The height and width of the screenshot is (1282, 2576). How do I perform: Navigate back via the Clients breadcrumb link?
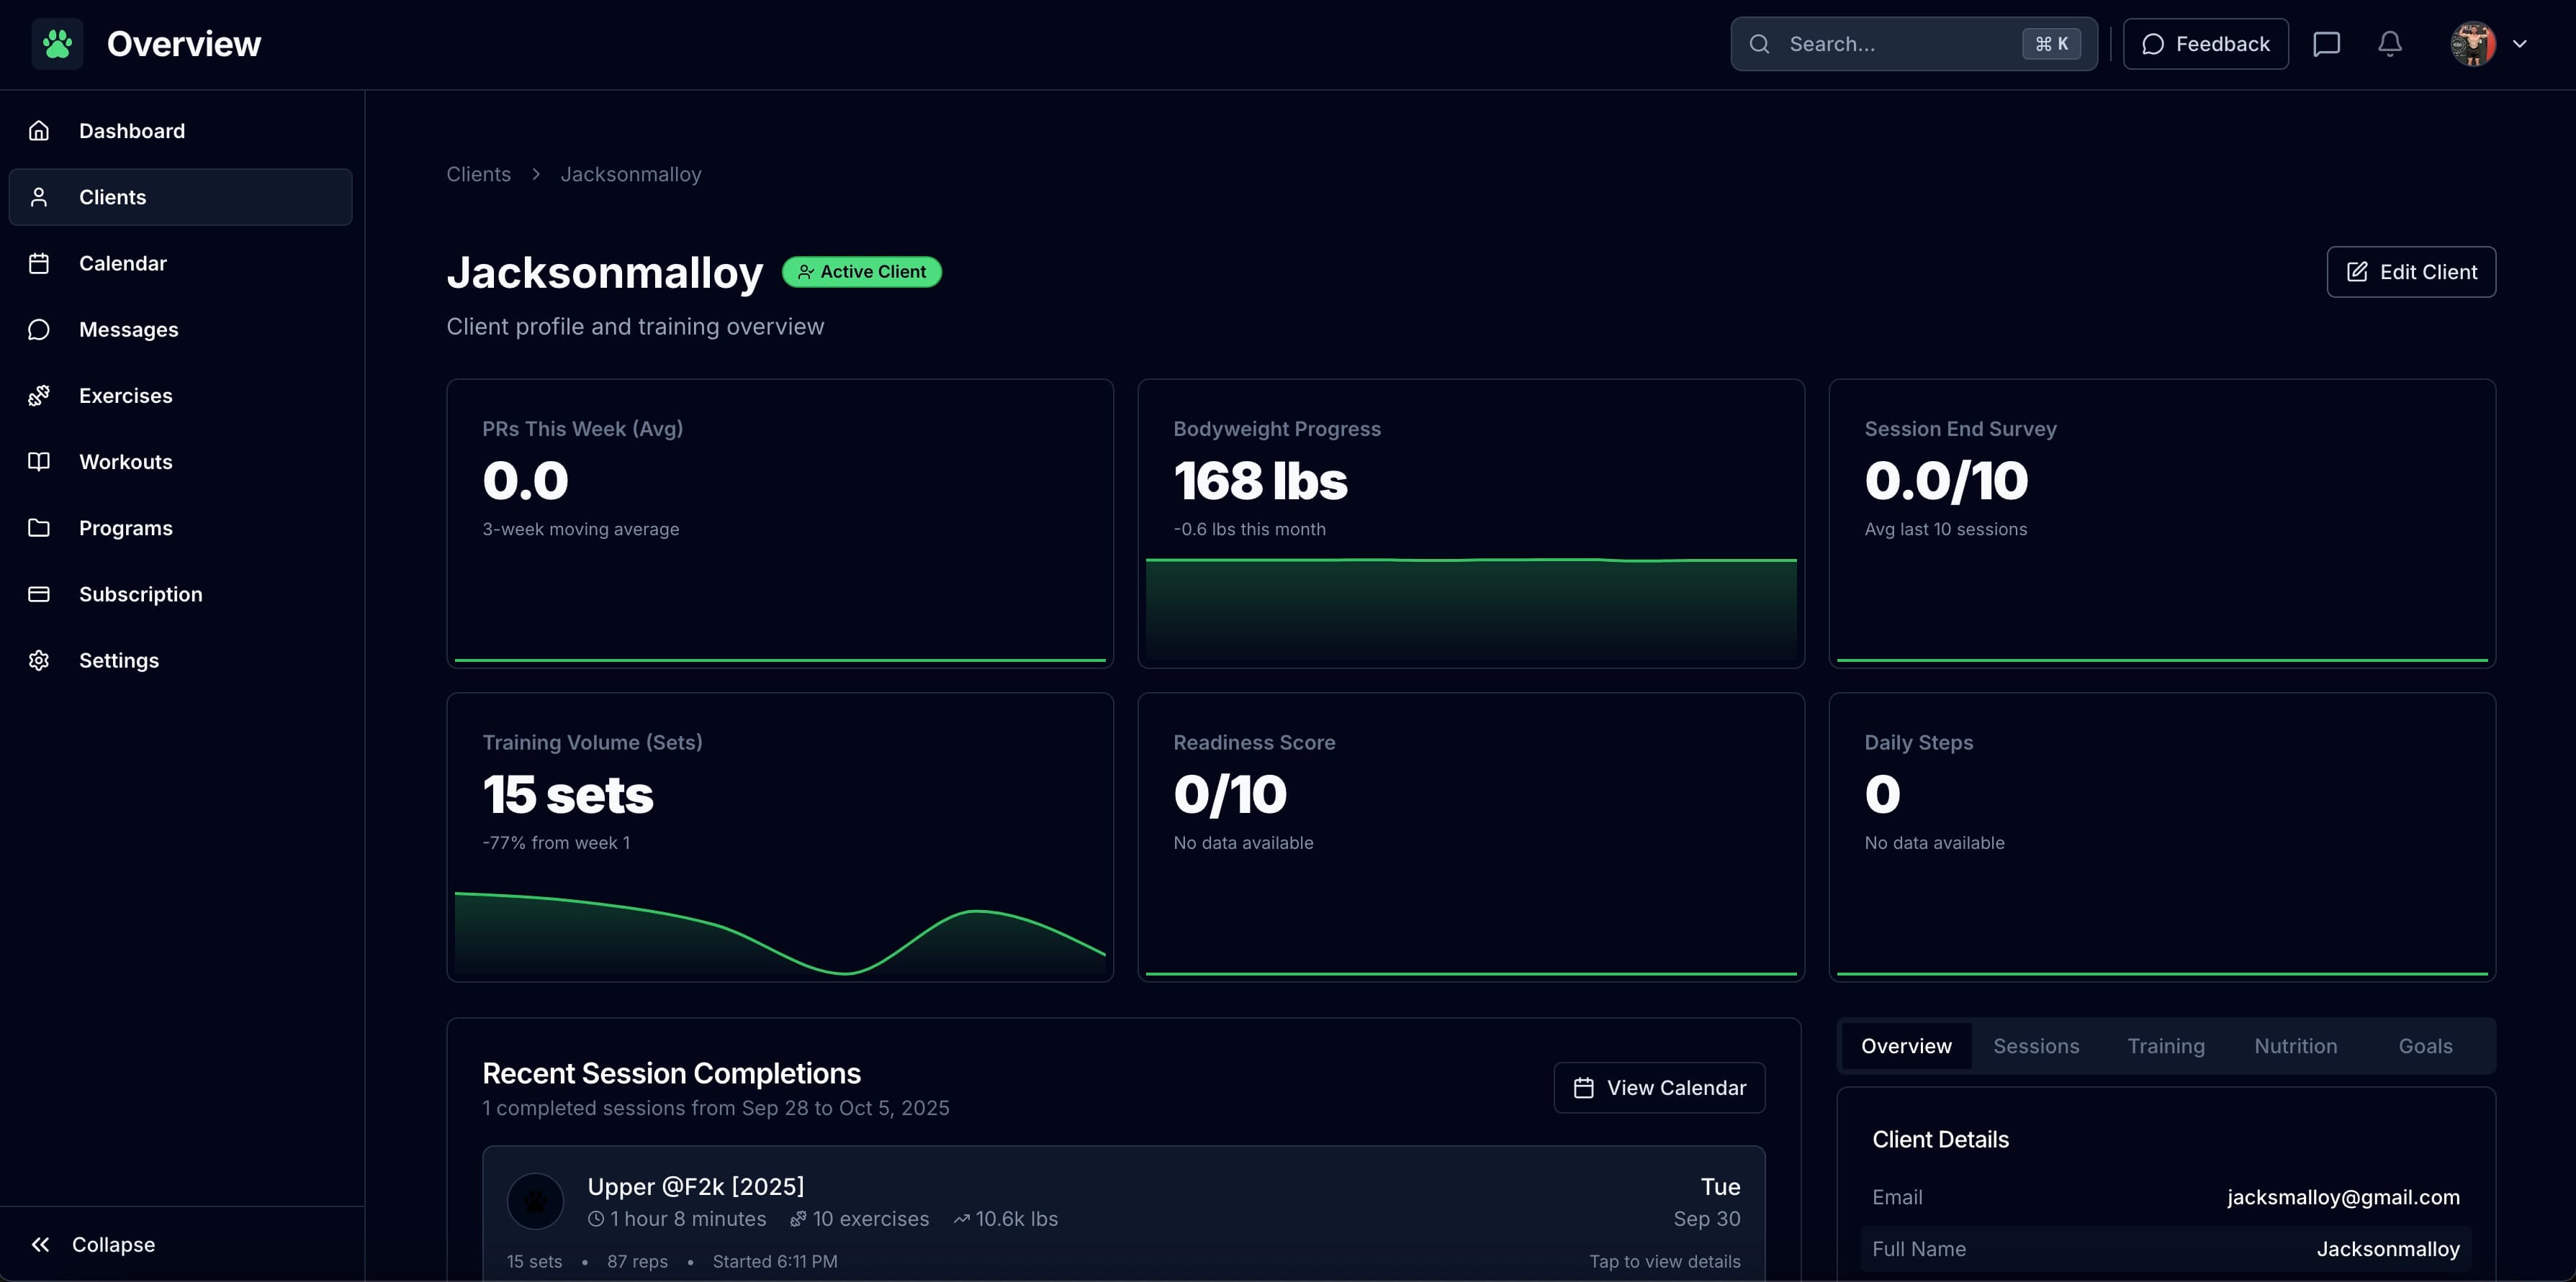(x=478, y=174)
